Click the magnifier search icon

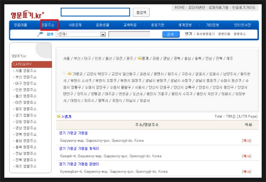click(x=40, y=34)
